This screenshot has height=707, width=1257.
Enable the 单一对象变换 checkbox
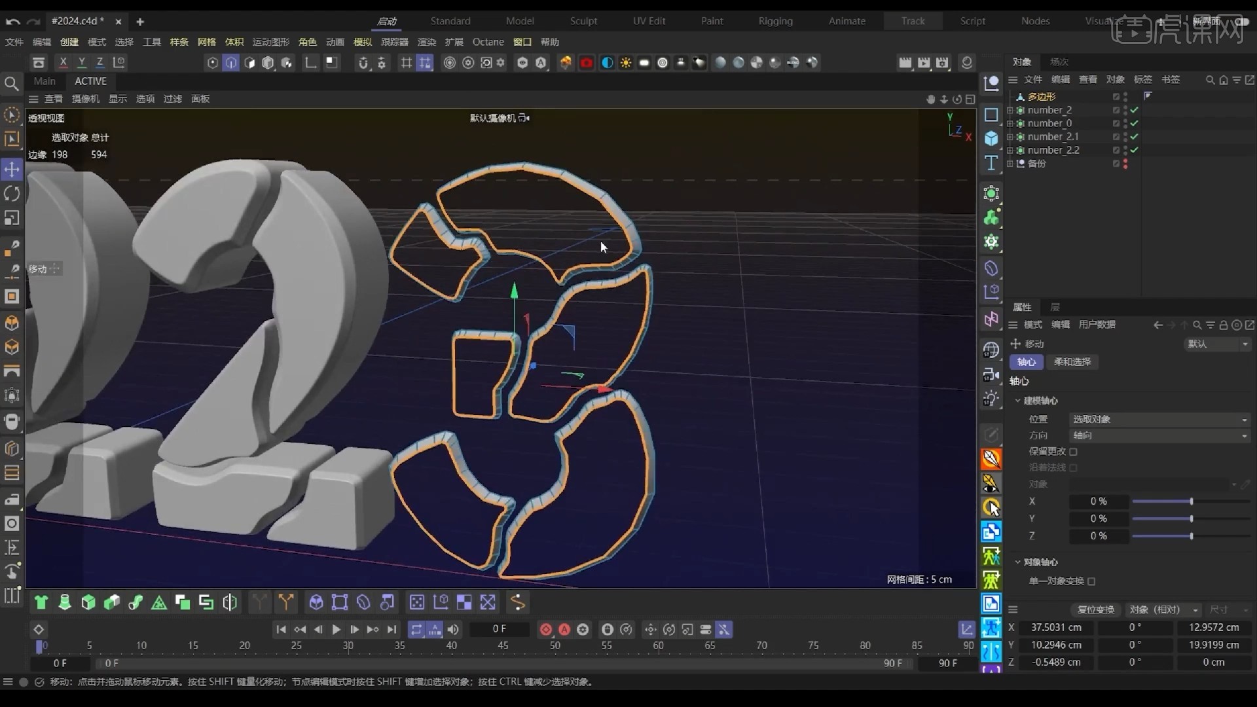1091,581
